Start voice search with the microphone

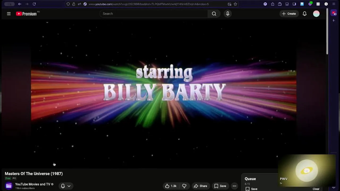pyautogui.click(x=228, y=14)
